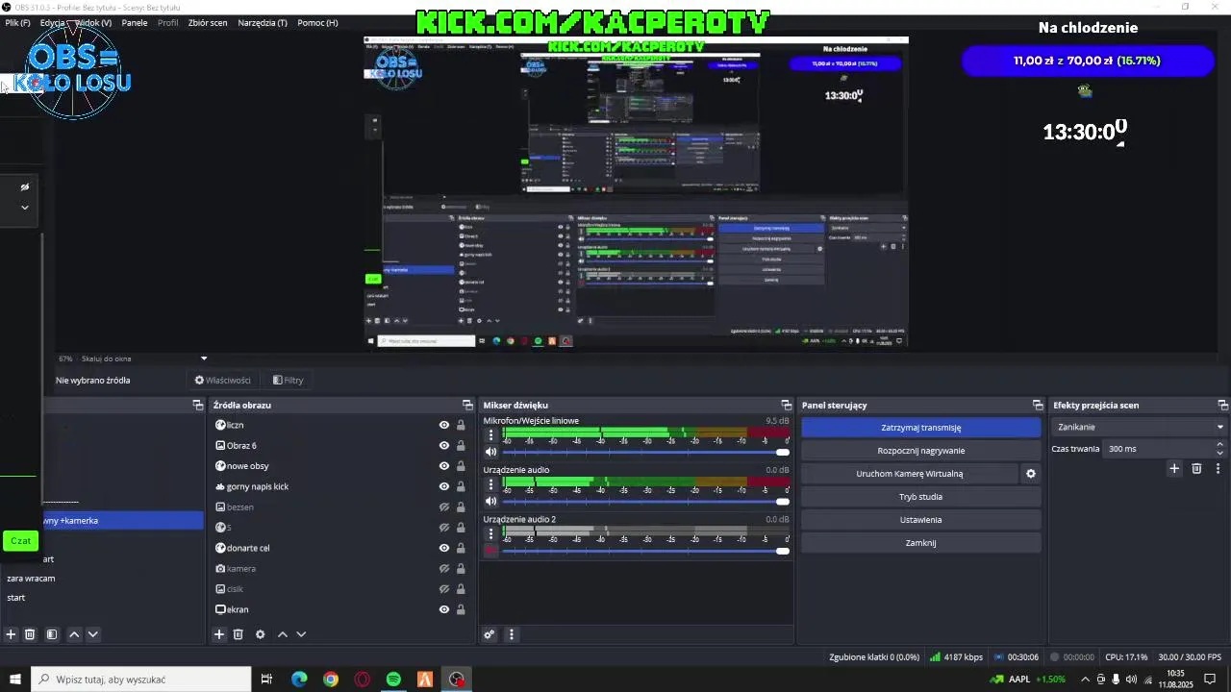Hide the liczn source

pyautogui.click(x=444, y=425)
